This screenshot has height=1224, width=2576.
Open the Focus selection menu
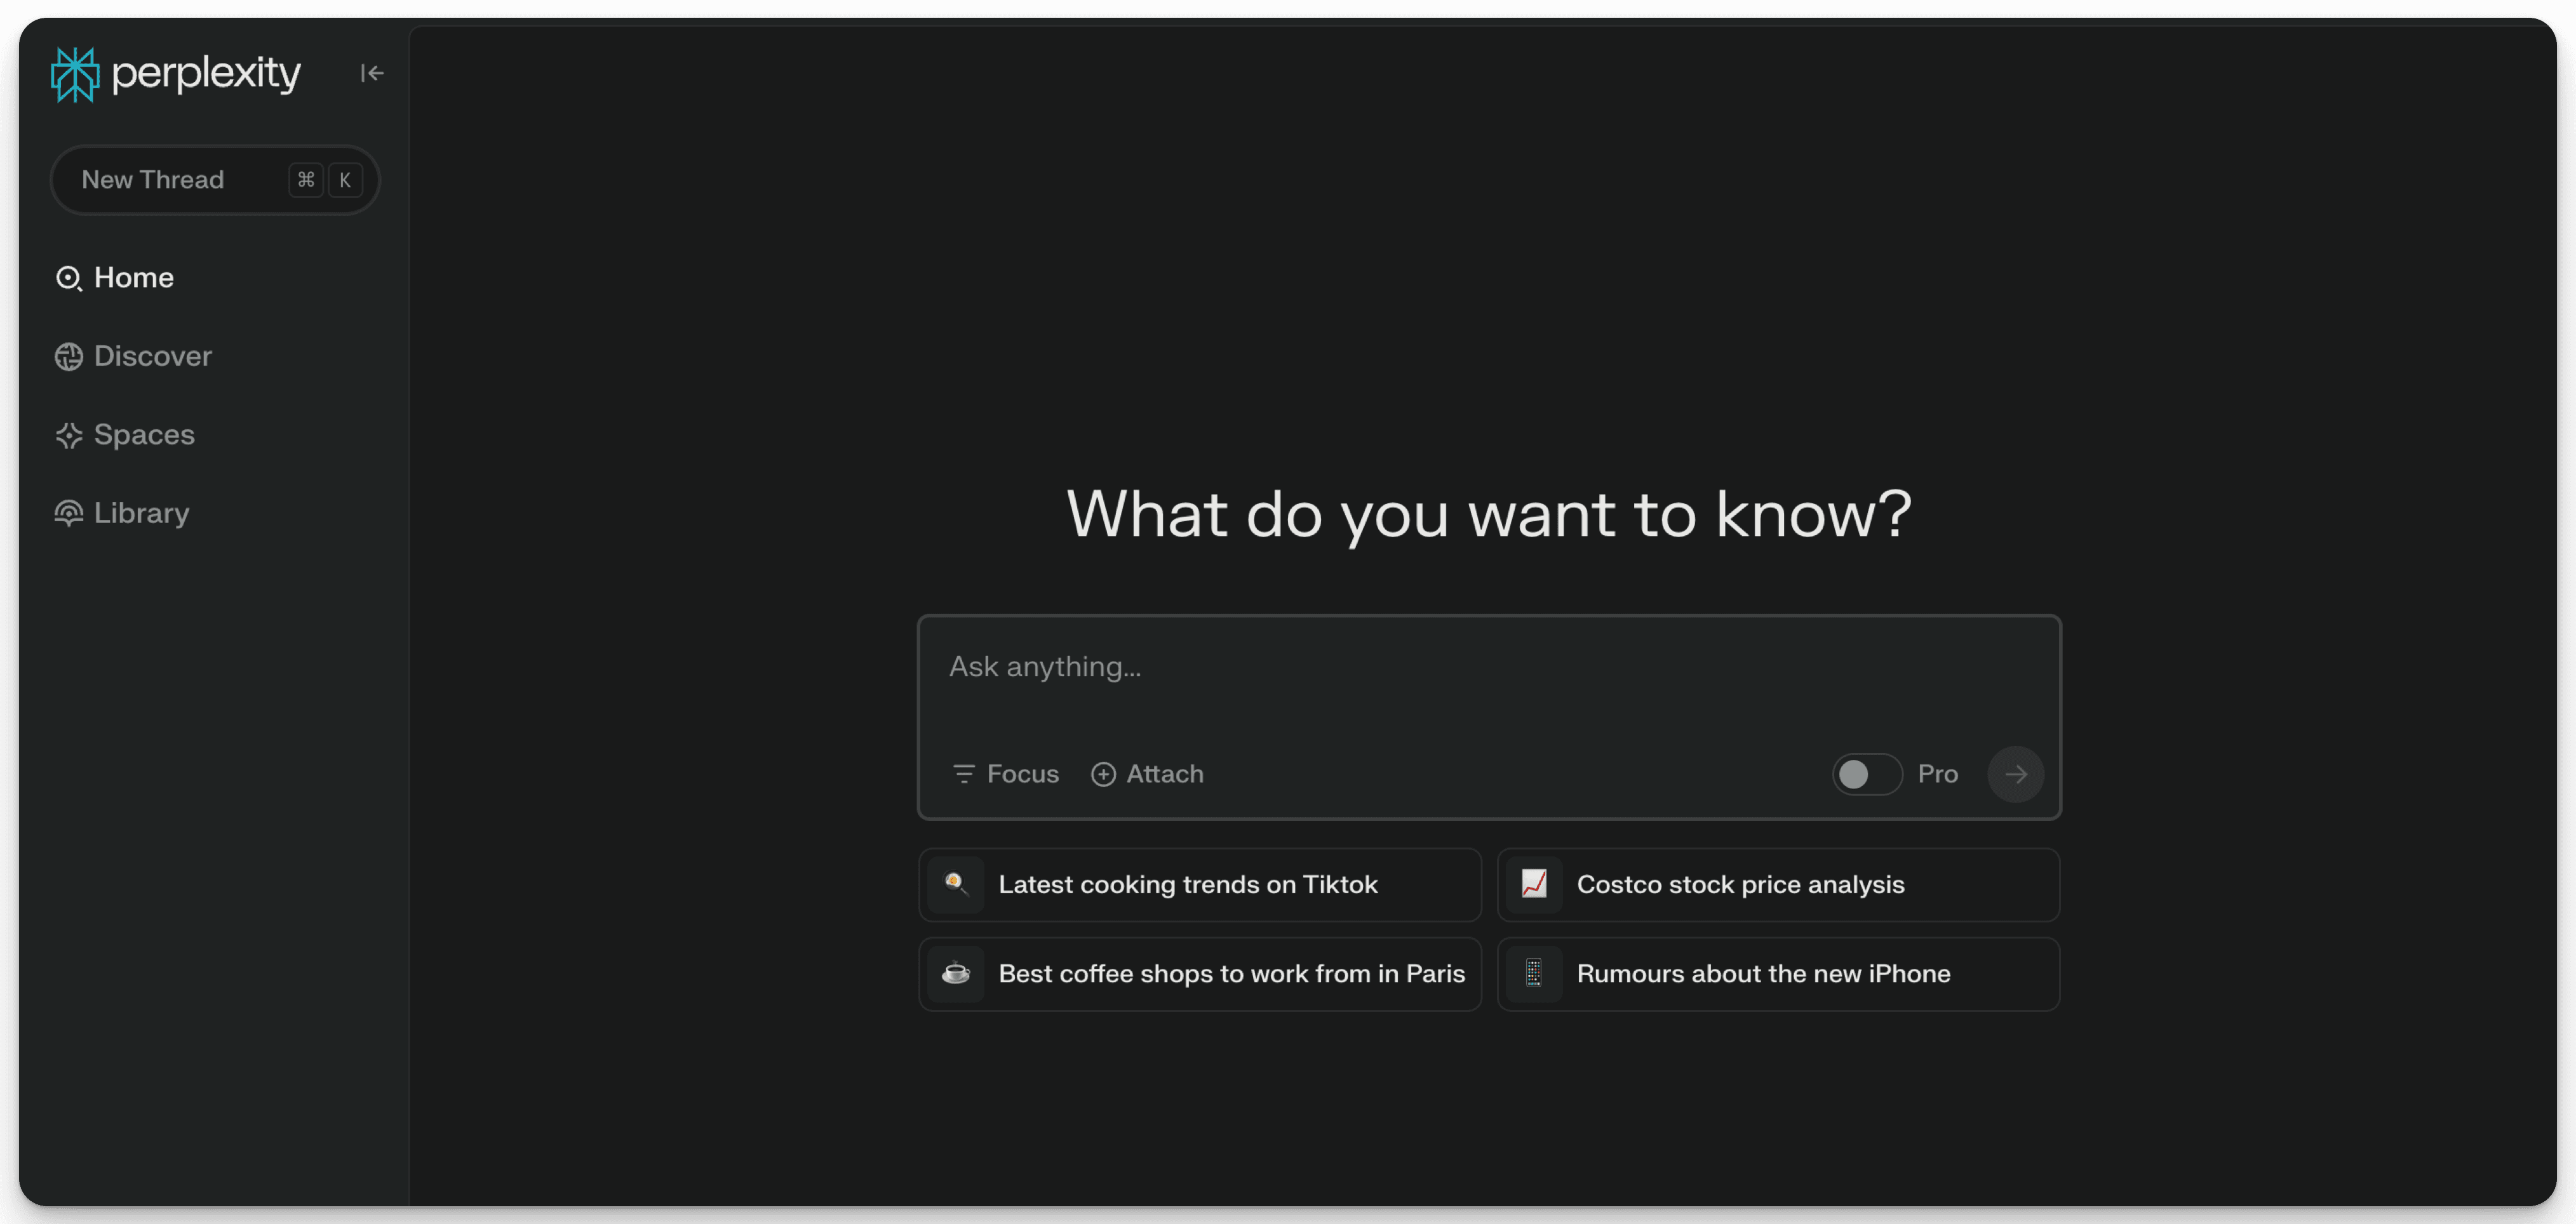coord(1005,773)
